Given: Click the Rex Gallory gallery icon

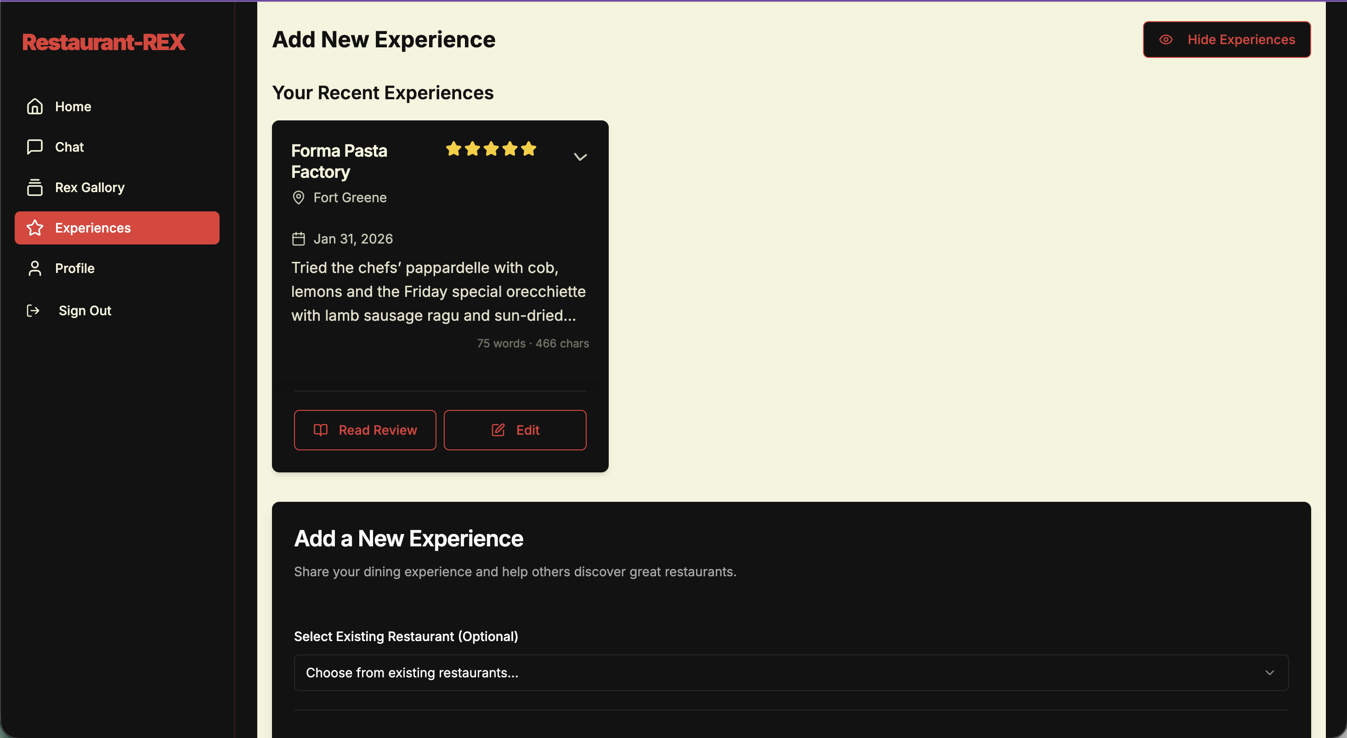Looking at the screenshot, I should [x=34, y=187].
